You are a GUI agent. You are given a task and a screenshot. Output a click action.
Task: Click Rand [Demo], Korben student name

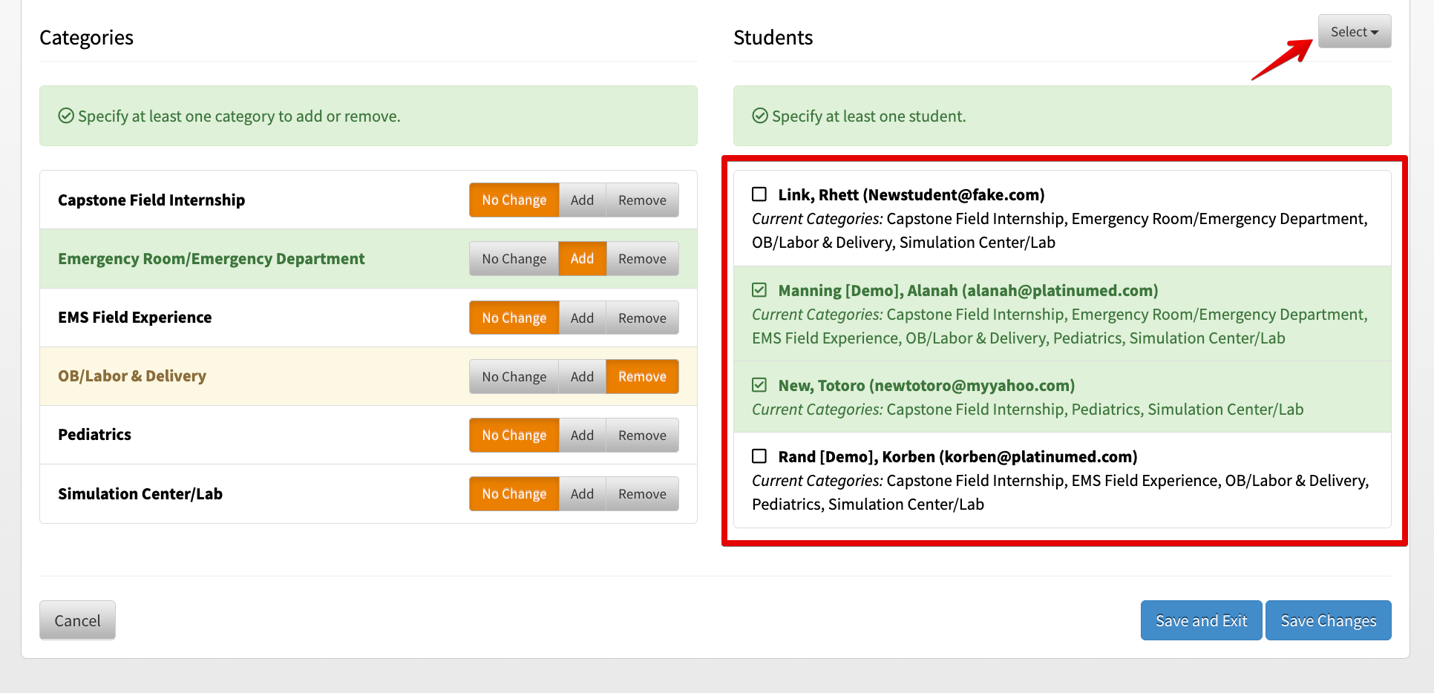tap(957, 456)
